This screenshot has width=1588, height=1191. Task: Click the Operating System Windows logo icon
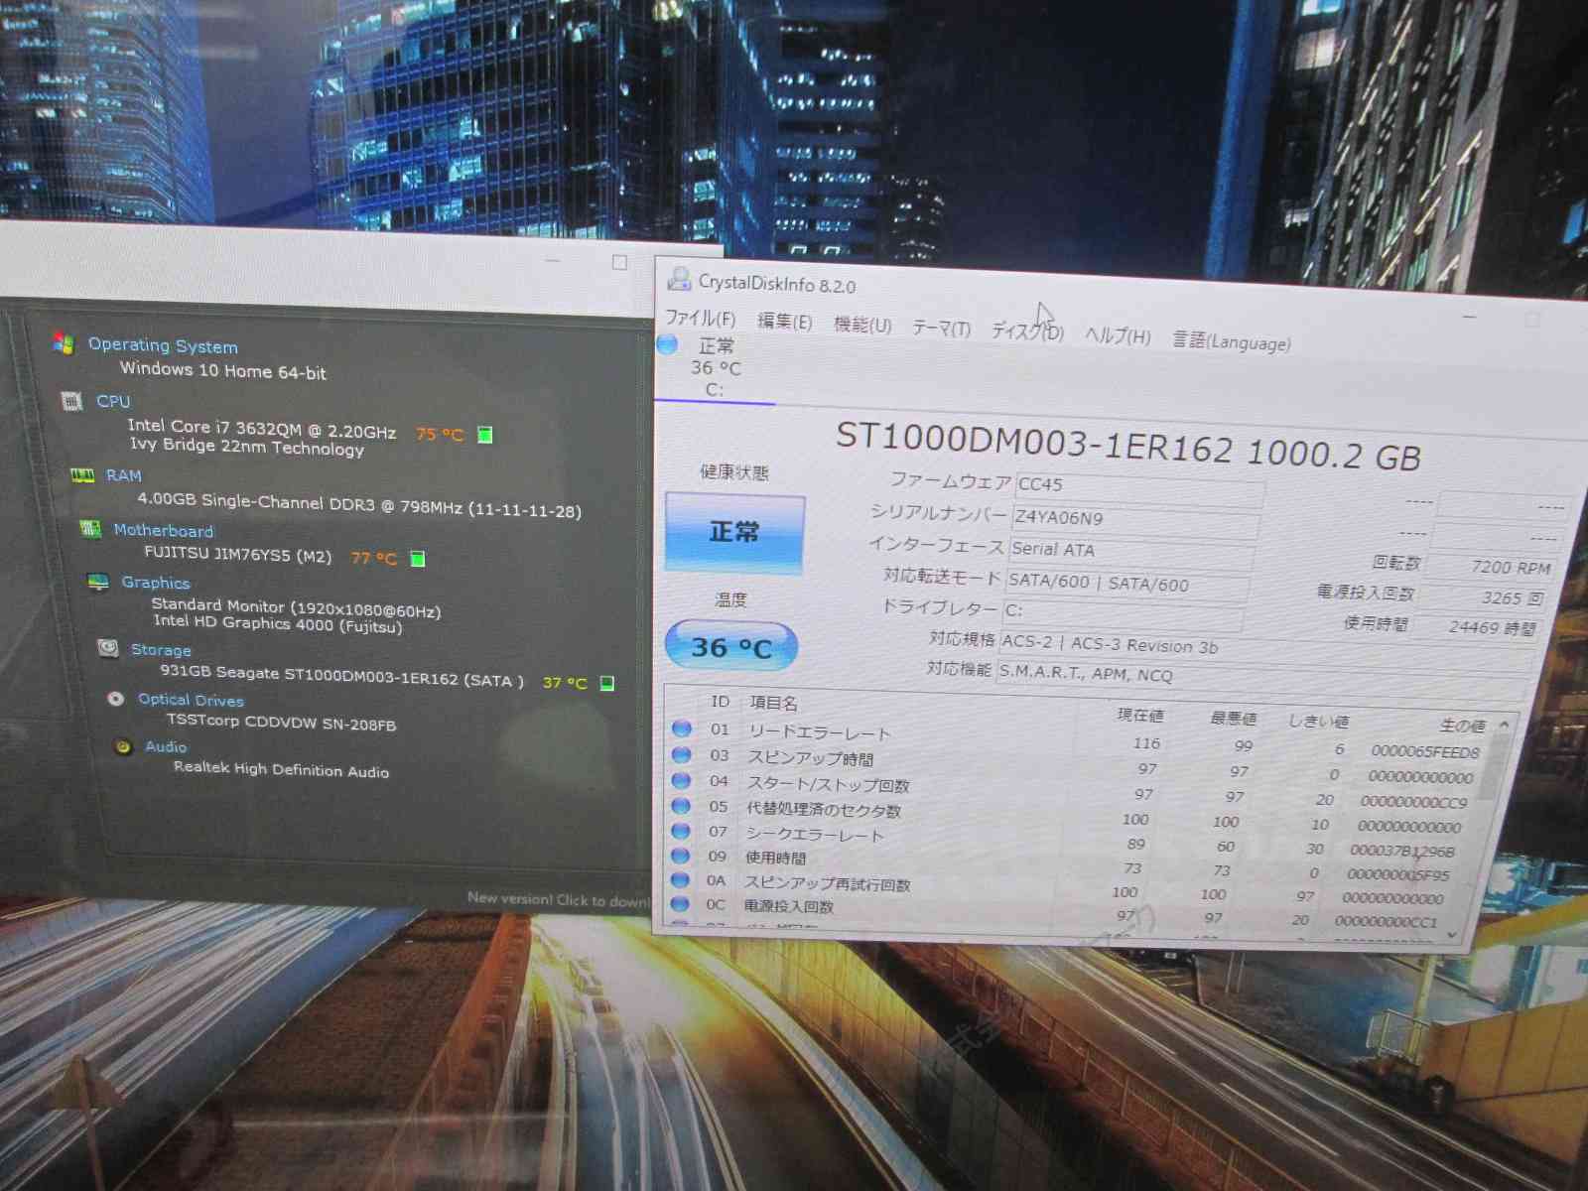coord(64,342)
